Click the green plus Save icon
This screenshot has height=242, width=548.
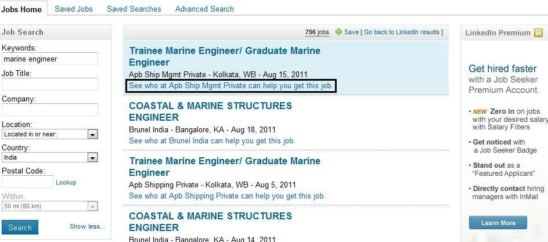[x=339, y=32]
